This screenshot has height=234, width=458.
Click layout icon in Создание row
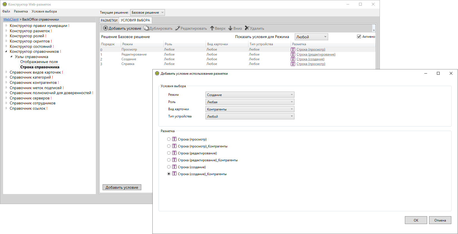pos(293,59)
